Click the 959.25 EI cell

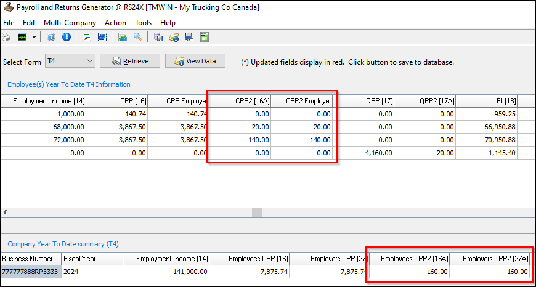tap(486, 114)
